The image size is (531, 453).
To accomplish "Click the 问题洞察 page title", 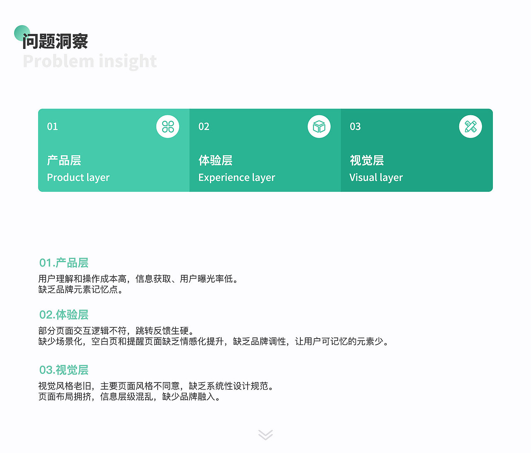I will (55, 41).
